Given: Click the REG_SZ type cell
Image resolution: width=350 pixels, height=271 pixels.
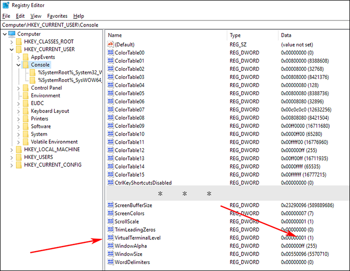Looking at the screenshot, I should [238, 44].
